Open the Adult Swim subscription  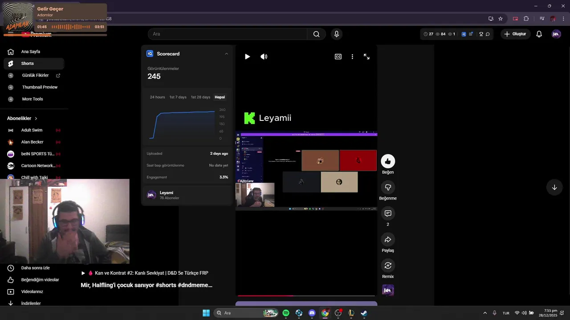(x=34, y=130)
